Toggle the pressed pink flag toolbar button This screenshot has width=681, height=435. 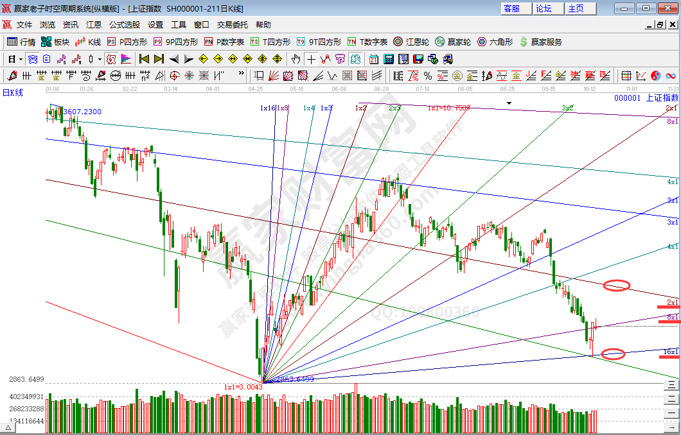click(126, 59)
